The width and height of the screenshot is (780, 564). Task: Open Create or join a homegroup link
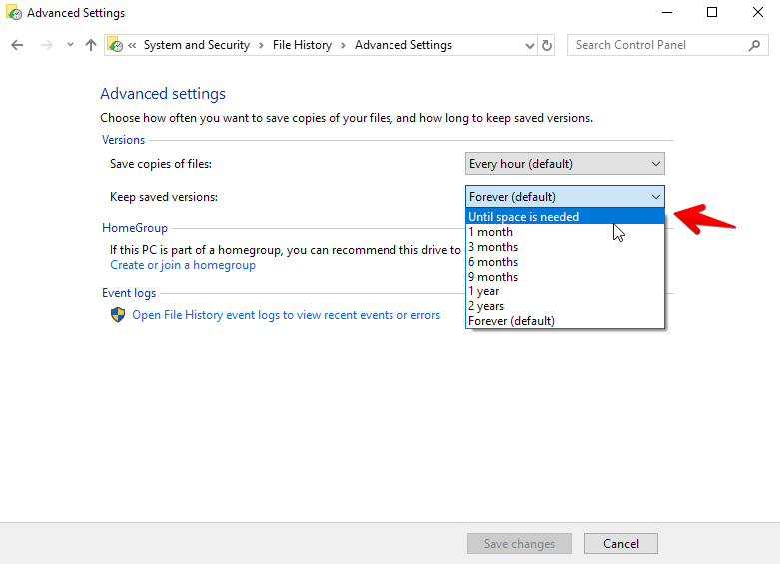click(x=183, y=265)
